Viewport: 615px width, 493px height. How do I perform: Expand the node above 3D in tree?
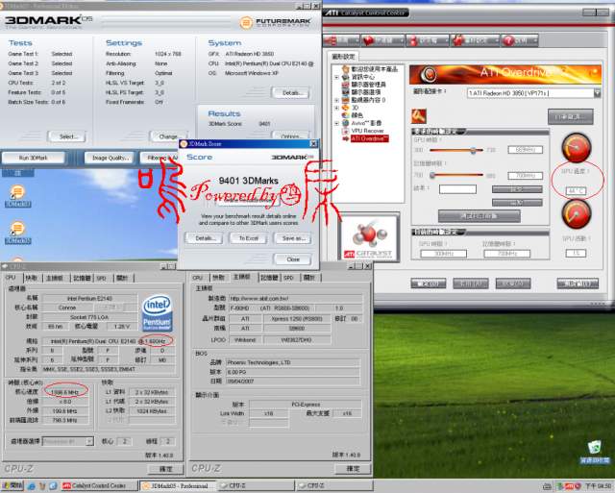point(336,100)
